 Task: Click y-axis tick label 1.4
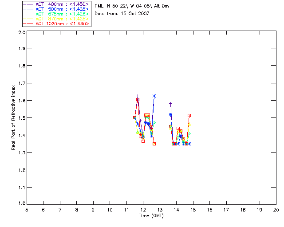tap(22, 135)
